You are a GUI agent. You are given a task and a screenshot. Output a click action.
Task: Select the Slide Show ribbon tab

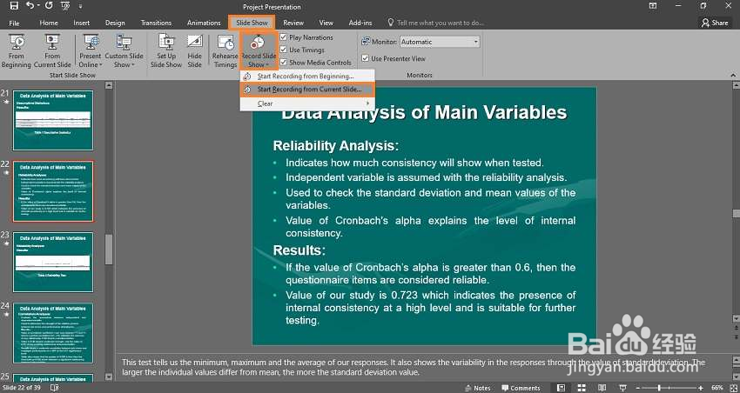coord(252,23)
